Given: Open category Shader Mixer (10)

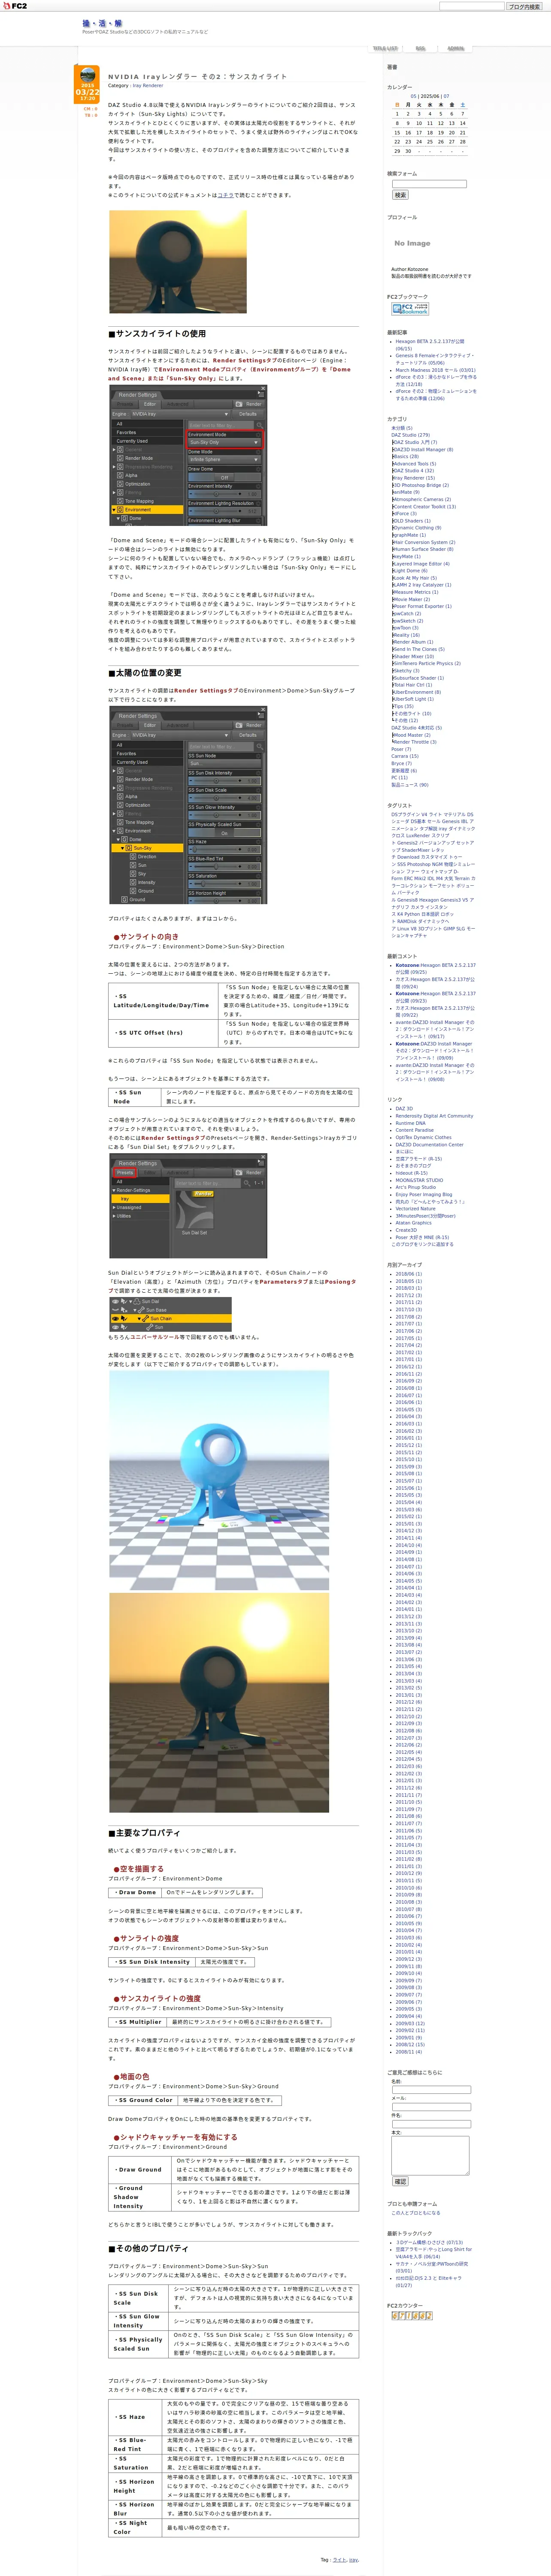Looking at the screenshot, I should 414,656.
